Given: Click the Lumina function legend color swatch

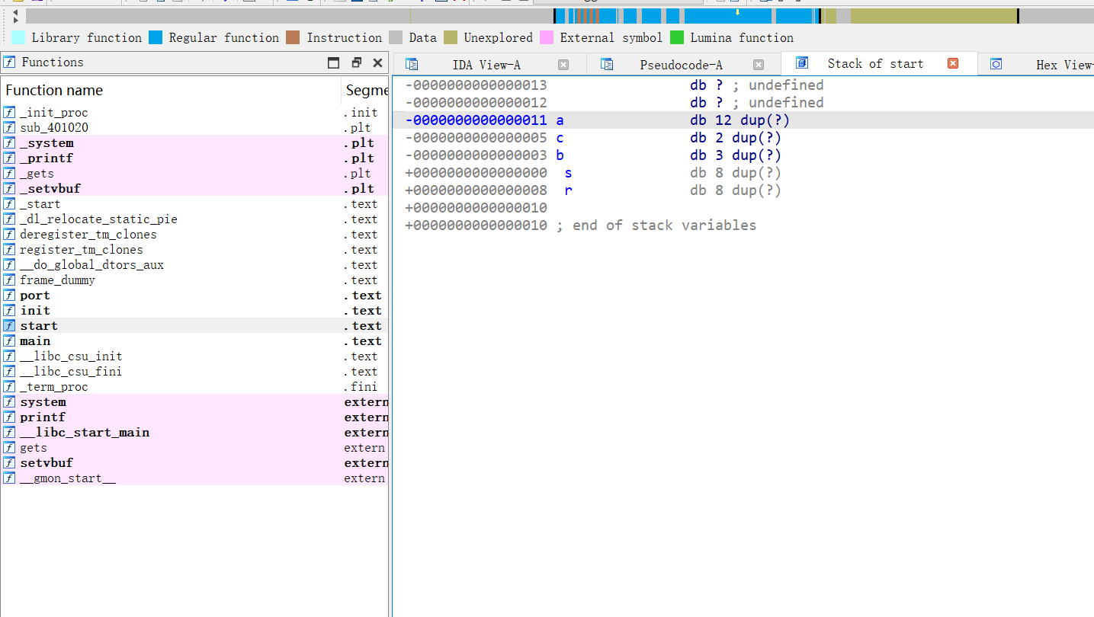Looking at the screenshot, I should point(677,37).
